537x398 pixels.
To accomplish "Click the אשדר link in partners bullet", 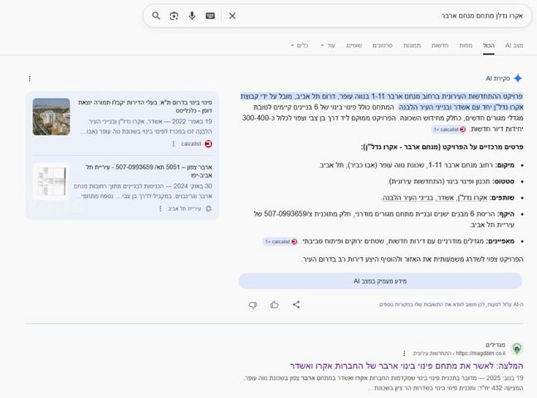I will 445,197.
